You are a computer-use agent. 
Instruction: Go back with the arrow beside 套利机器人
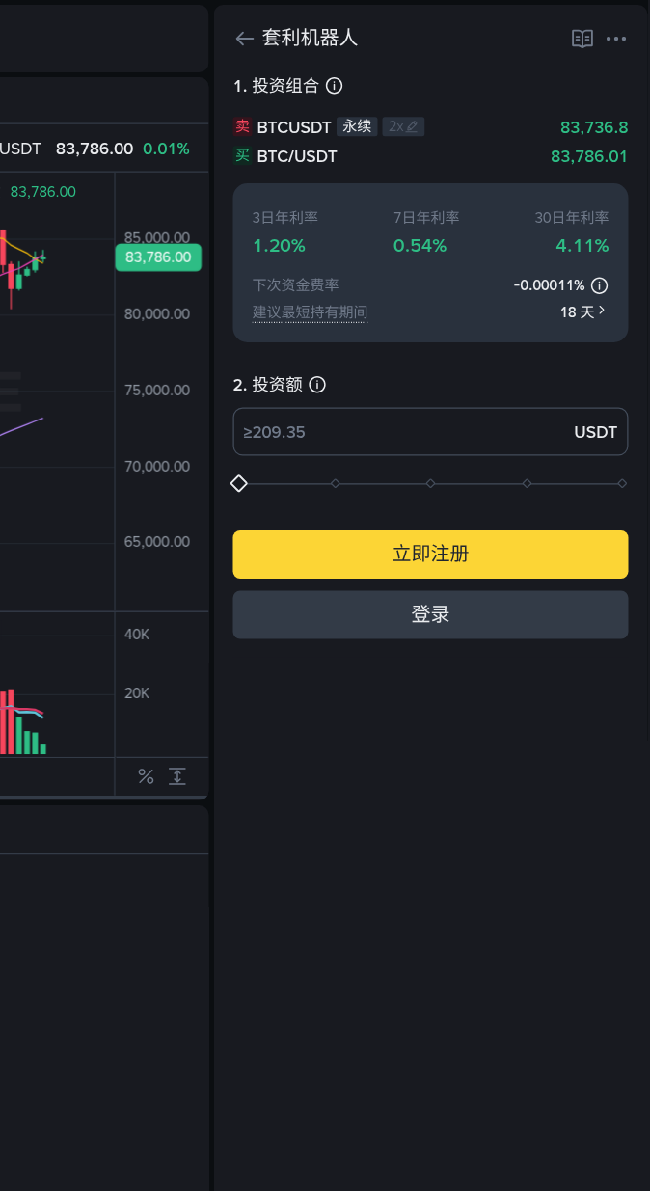[244, 39]
